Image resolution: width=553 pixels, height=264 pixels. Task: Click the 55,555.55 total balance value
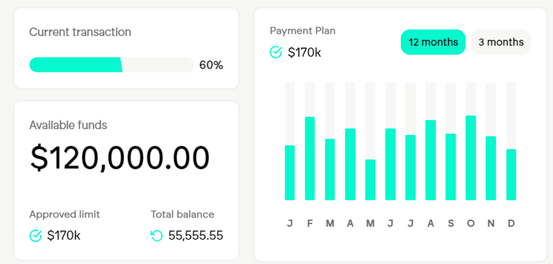(196, 236)
